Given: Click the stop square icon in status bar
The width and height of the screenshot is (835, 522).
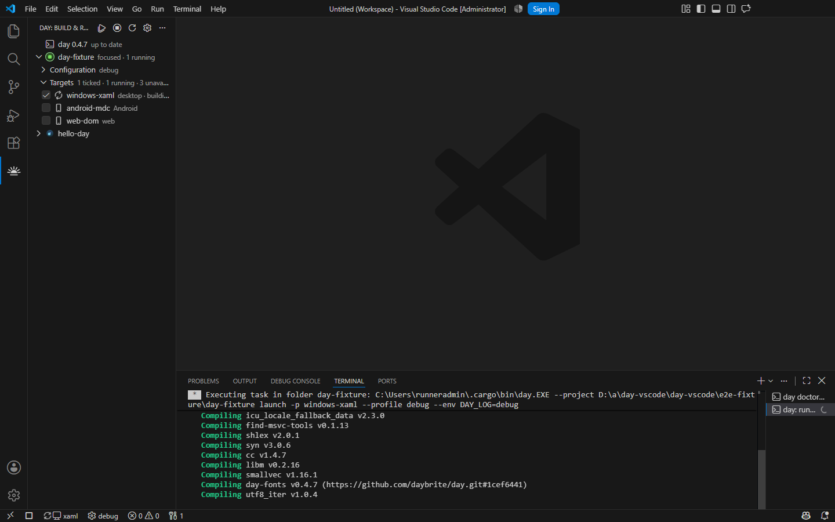Looking at the screenshot, I should point(29,516).
